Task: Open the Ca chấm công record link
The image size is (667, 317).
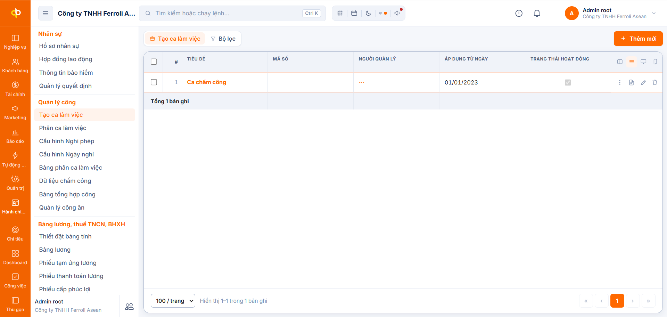Action: point(206,82)
